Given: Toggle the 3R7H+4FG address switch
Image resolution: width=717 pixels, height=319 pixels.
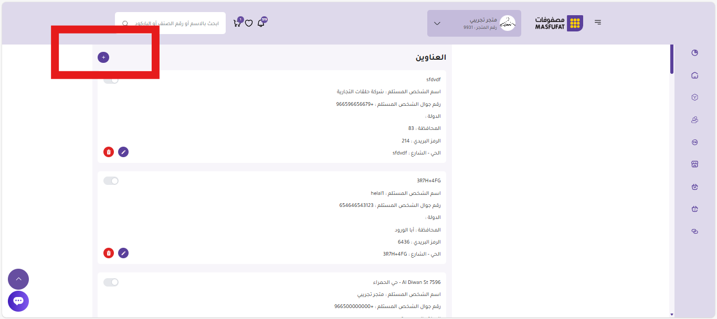Looking at the screenshot, I should (111, 181).
